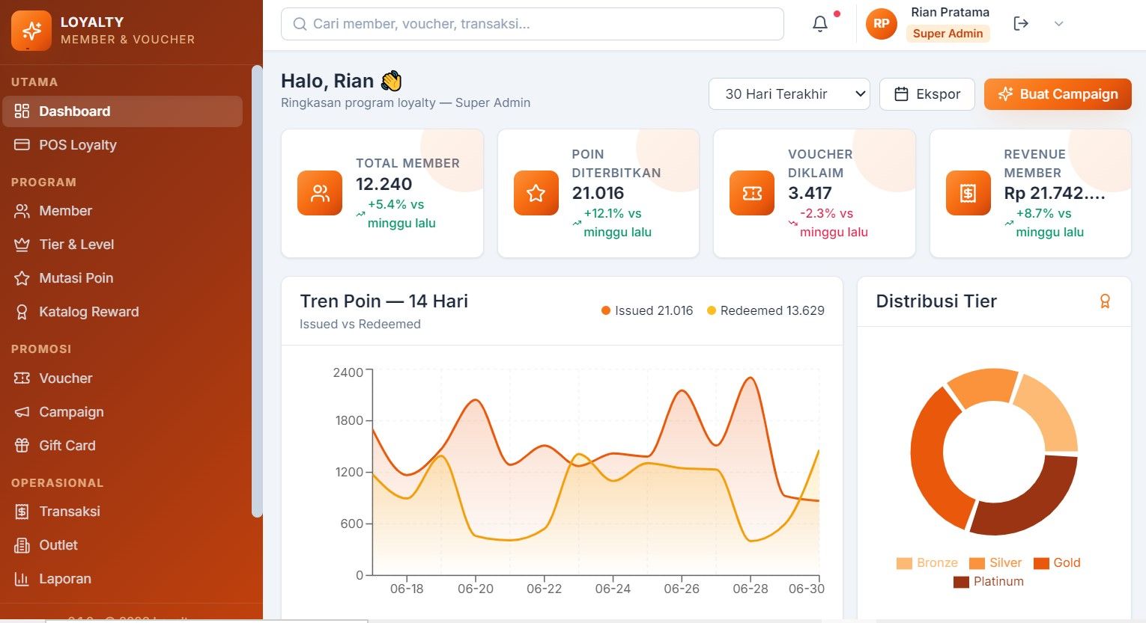Go to Tier & Level page
The width and height of the screenshot is (1146, 623).
point(122,245)
